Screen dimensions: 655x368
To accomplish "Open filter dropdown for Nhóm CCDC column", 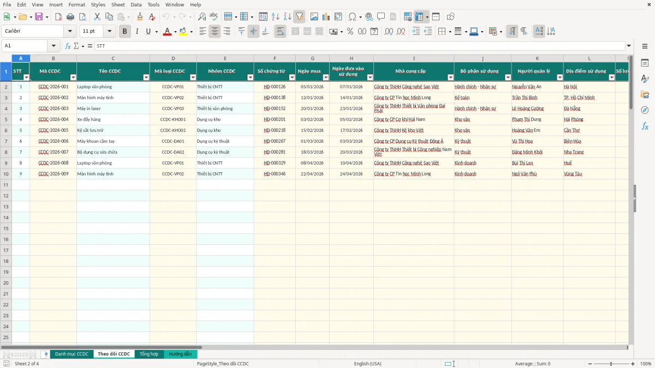I will point(250,77).
